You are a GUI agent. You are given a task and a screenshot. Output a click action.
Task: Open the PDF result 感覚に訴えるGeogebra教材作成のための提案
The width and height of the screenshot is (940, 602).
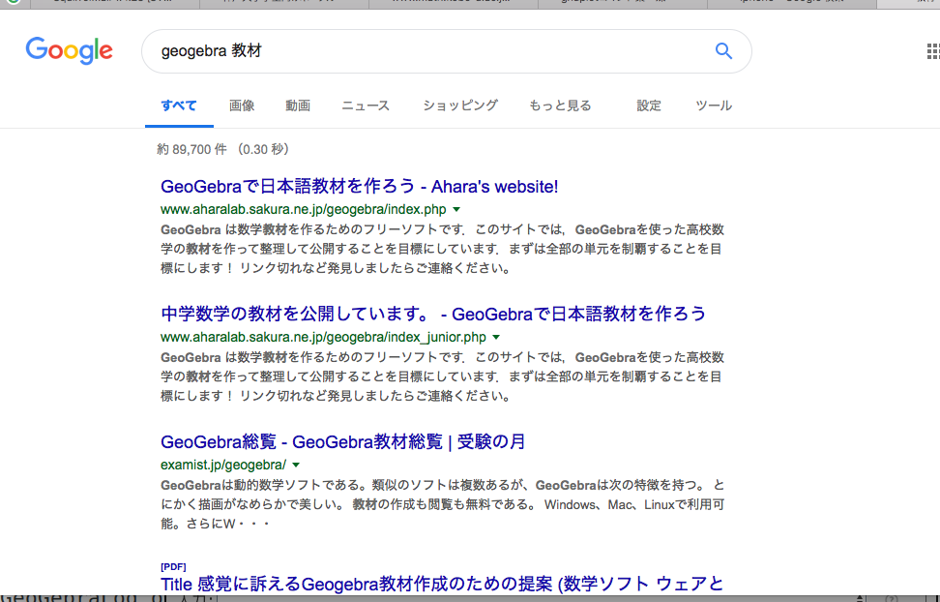click(442, 584)
